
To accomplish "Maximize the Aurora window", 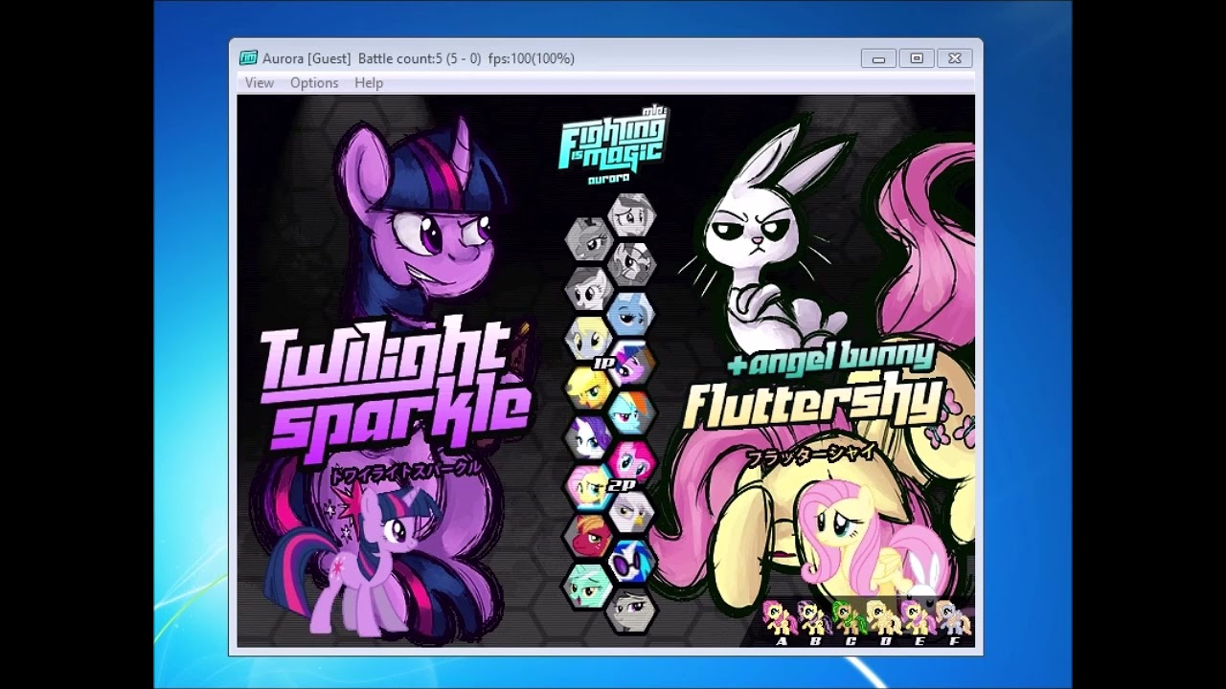I will pyautogui.click(x=917, y=58).
